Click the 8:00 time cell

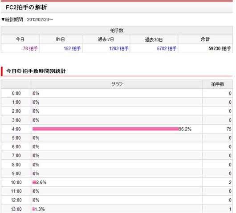(x=16, y=165)
